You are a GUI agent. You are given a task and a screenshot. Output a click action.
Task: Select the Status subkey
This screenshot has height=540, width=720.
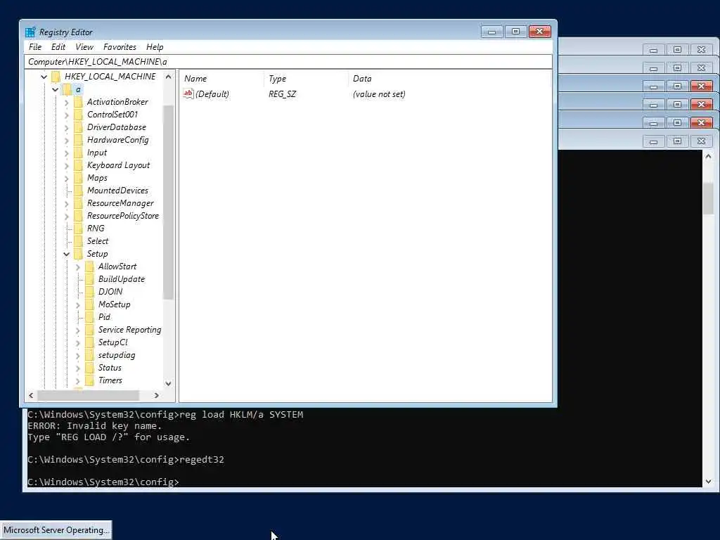pyautogui.click(x=110, y=368)
